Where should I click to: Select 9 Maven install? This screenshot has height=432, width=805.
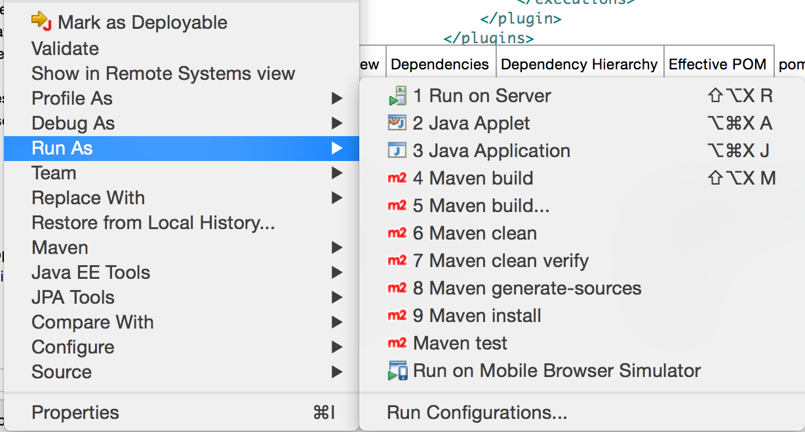pos(582,315)
